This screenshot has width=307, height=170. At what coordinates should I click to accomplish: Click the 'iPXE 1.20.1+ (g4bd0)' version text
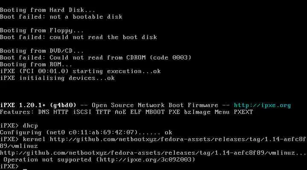(x=38, y=105)
